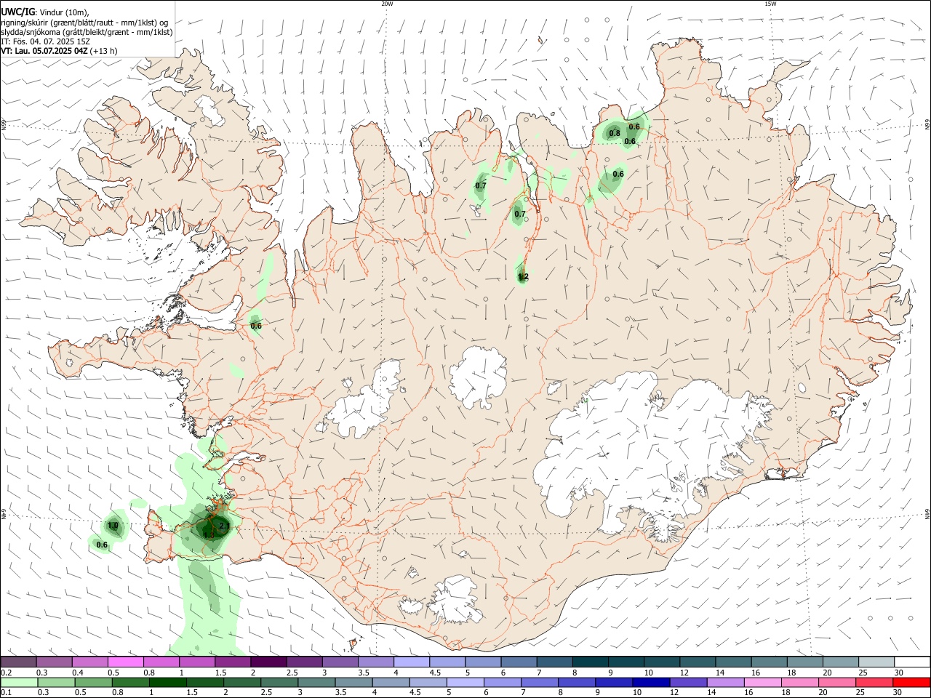The width and height of the screenshot is (931, 698).
Task: Click the 1.0 rain value offshore southwest
Action: click(113, 525)
